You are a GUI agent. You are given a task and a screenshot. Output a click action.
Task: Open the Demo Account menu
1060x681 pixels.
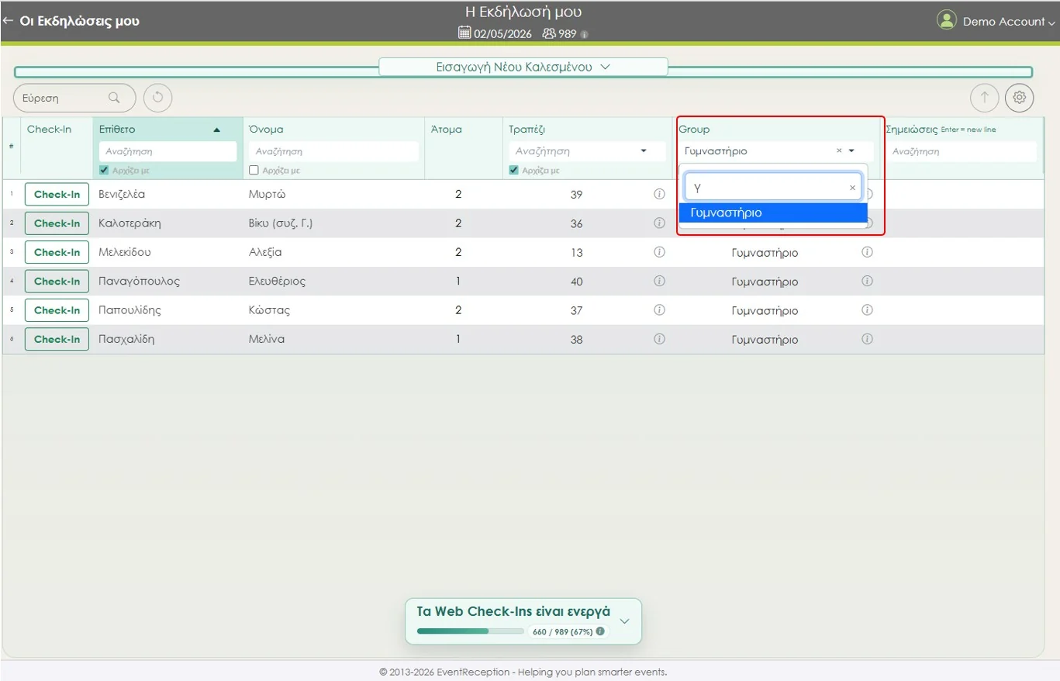click(x=997, y=21)
